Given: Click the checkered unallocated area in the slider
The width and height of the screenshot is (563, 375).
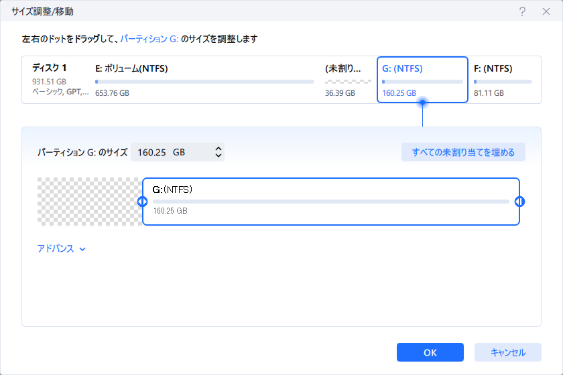Looking at the screenshot, I should [90, 202].
